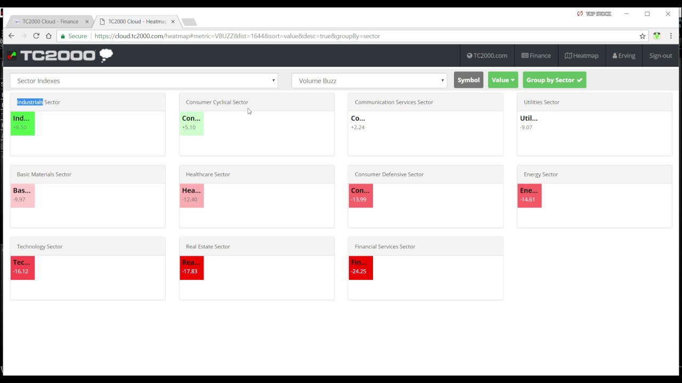Image resolution: width=682 pixels, height=383 pixels.
Task: Select the bright green Industrials heatmap tile
Action: 22,123
